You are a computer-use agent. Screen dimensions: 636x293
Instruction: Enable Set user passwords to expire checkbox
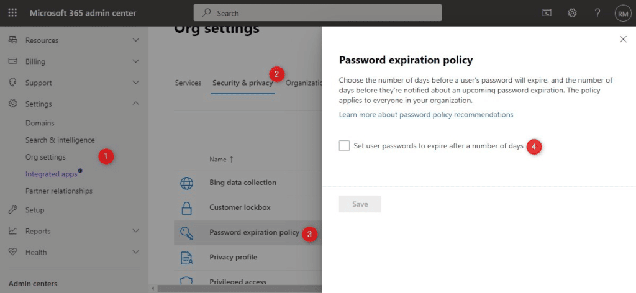[344, 146]
